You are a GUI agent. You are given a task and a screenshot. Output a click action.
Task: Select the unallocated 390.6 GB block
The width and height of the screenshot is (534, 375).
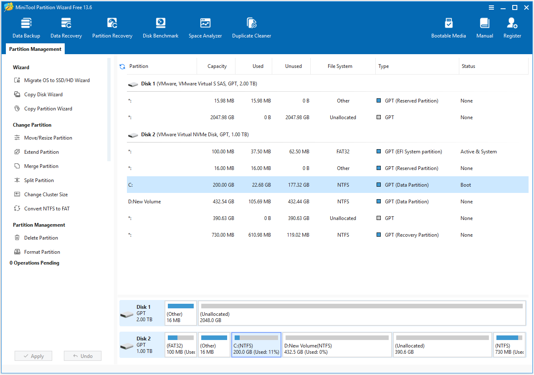(x=443, y=345)
